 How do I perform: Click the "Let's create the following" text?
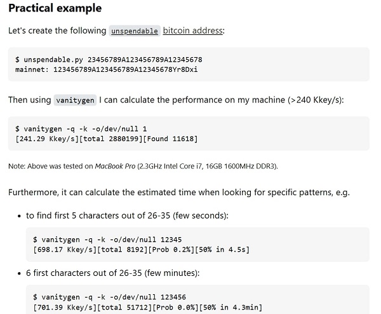(57, 31)
